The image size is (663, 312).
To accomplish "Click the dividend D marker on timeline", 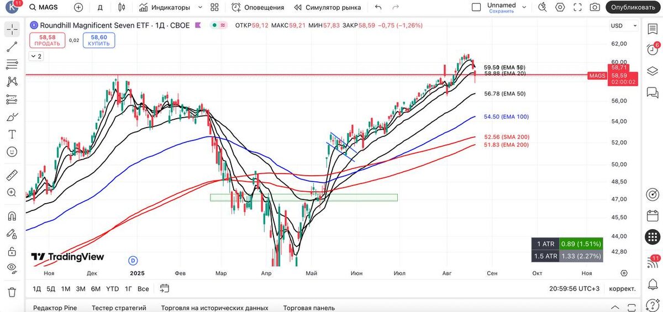I will pyautogui.click(x=132, y=260).
